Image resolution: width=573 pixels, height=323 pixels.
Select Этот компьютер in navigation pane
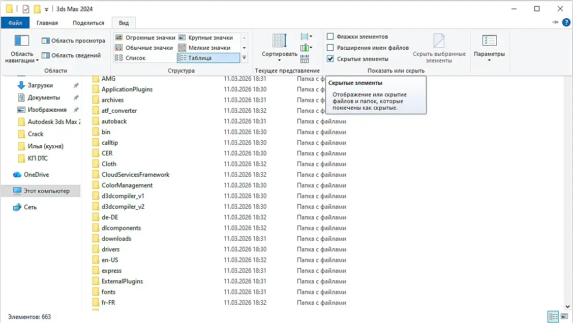pos(41,191)
